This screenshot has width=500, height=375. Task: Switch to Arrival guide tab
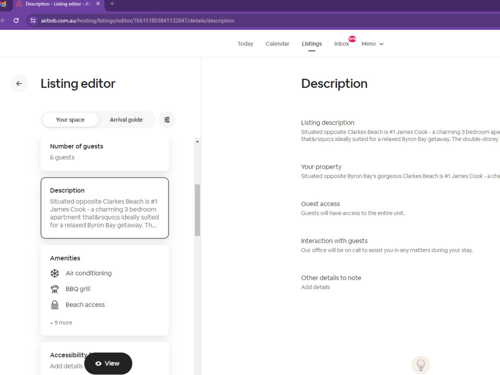[126, 120]
